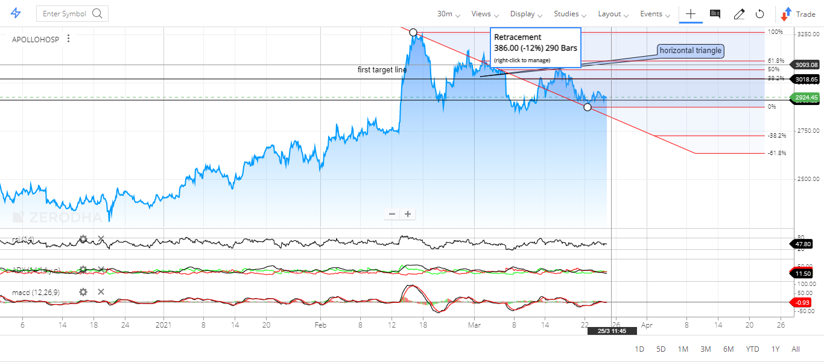Select YTD time range
This screenshot has height=362, width=824.
pos(752,349)
